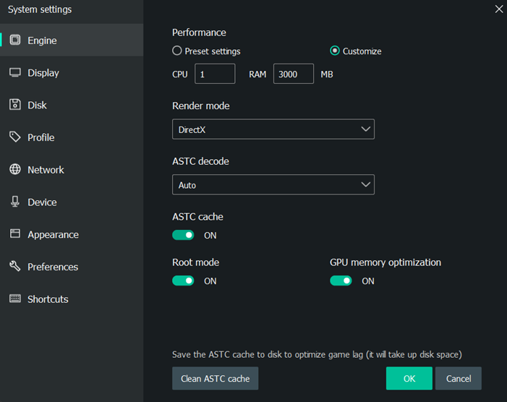This screenshot has height=402, width=507.
Task: Select the Network settings tab
Action: [72, 170]
